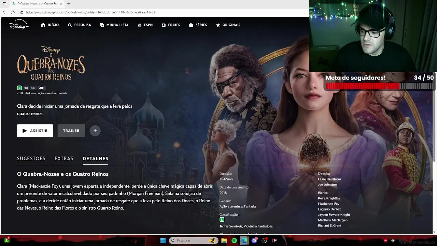The height and width of the screenshot is (246, 437).
Task: Click the short synopsis Clara decide iniciar
Action: [x=75, y=110]
